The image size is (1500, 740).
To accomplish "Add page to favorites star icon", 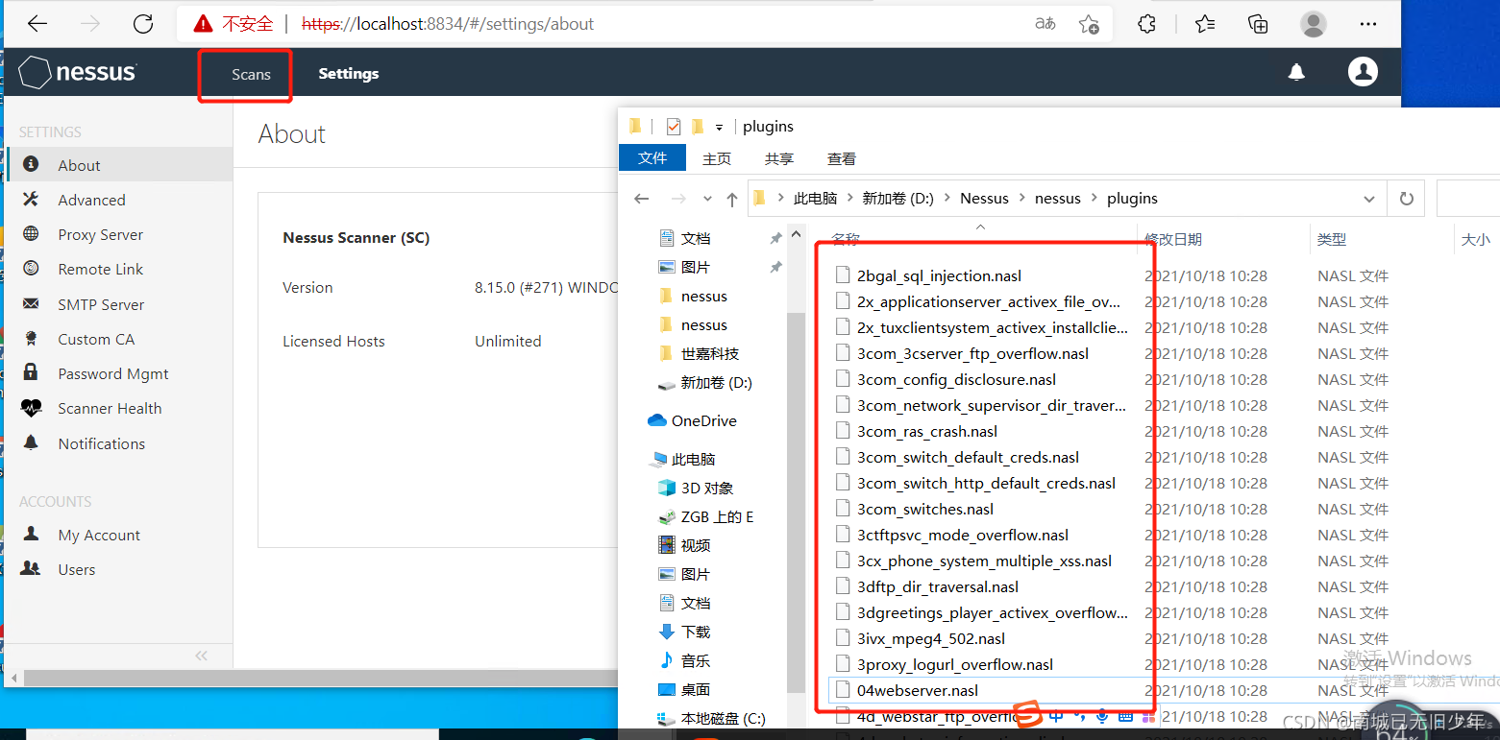I will tap(1089, 24).
